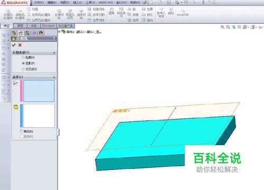Click the section view icon in view toolbar
The width and height of the screenshot is (264, 190).
click(239, 27)
